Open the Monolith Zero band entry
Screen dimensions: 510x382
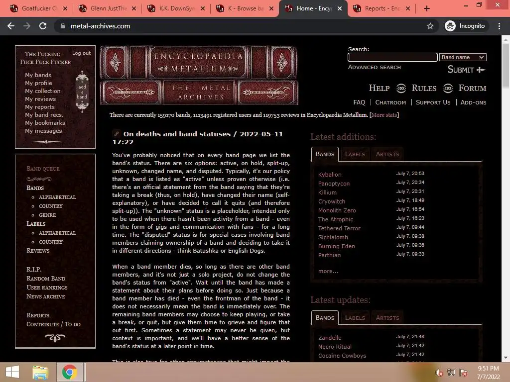pyautogui.click(x=337, y=210)
